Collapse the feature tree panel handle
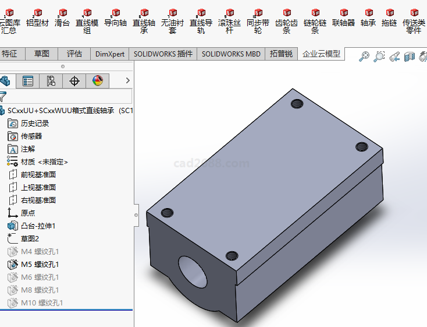This screenshot has width=427, height=327. pos(136,215)
